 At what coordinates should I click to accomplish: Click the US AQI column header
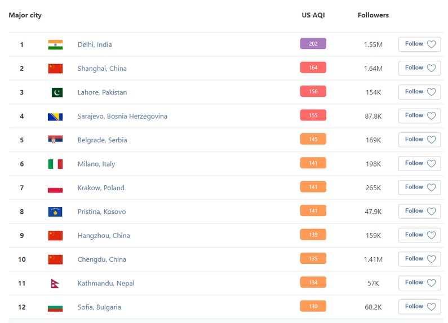[x=313, y=15]
